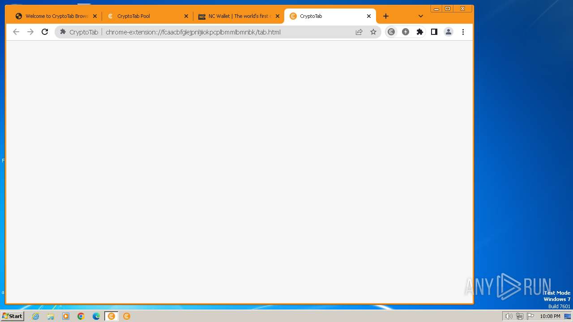The width and height of the screenshot is (573, 322).
Task: Click the 10:08 PM system clock
Action: pyautogui.click(x=550, y=316)
